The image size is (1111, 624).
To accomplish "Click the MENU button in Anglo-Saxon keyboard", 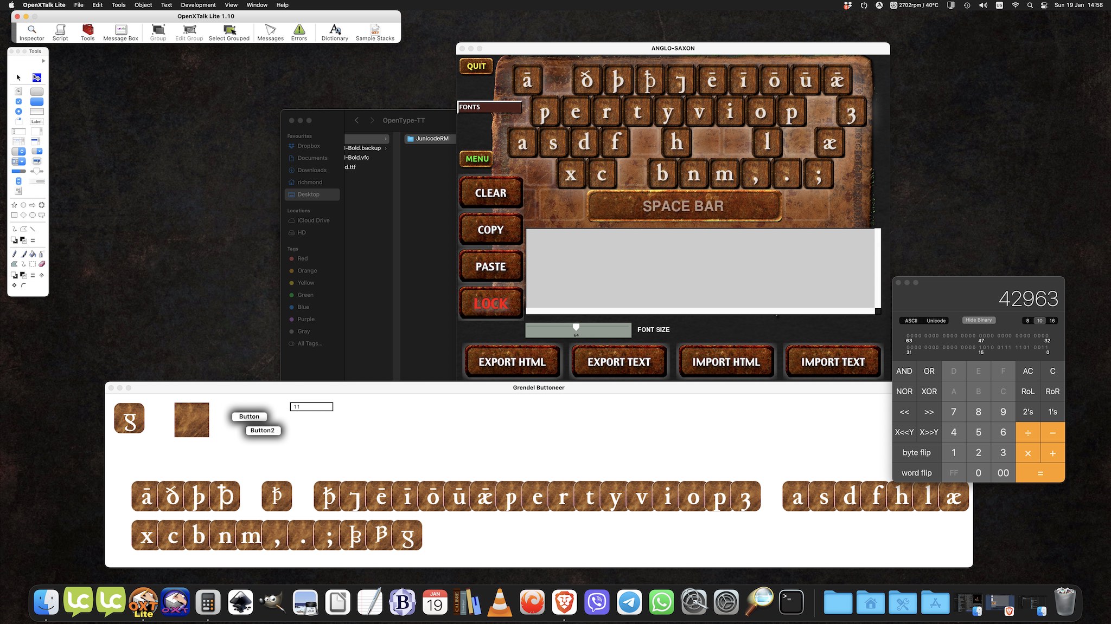I will click(476, 158).
